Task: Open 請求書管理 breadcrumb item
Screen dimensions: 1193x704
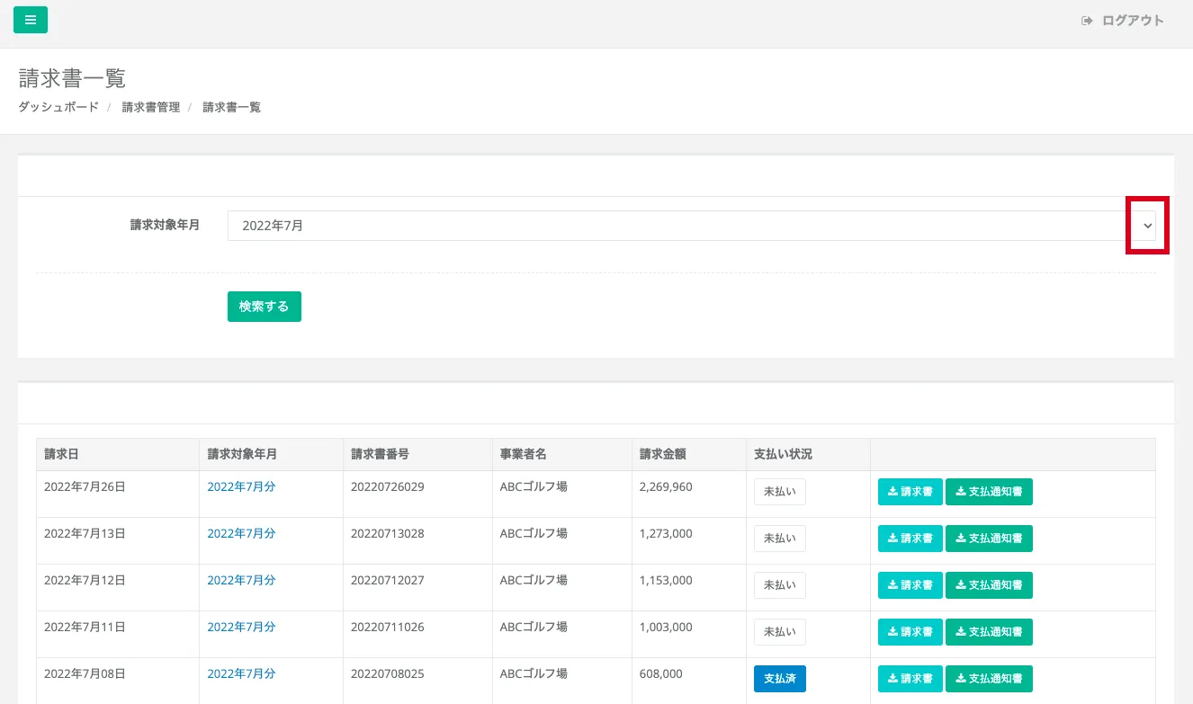Action: click(150, 107)
